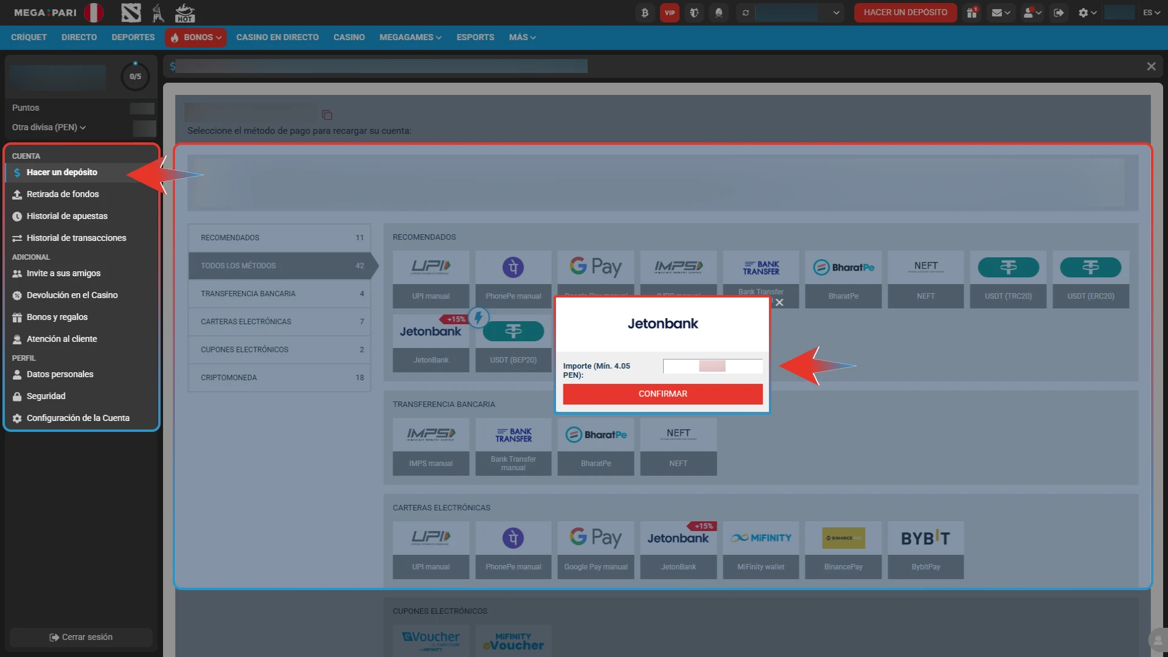The height and width of the screenshot is (657, 1168).
Task: Click CONFIRMAR in Jetonbank popup
Action: coord(662,394)
